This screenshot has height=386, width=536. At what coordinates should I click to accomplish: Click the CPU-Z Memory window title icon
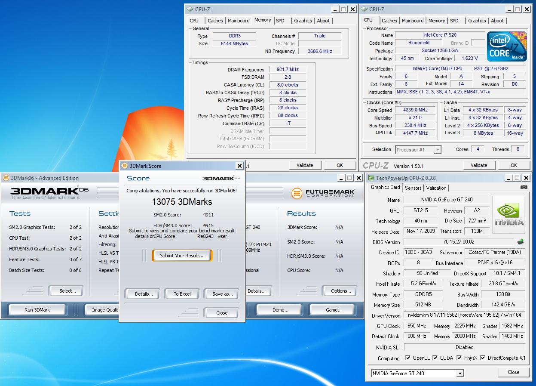[x=190, y=9]
